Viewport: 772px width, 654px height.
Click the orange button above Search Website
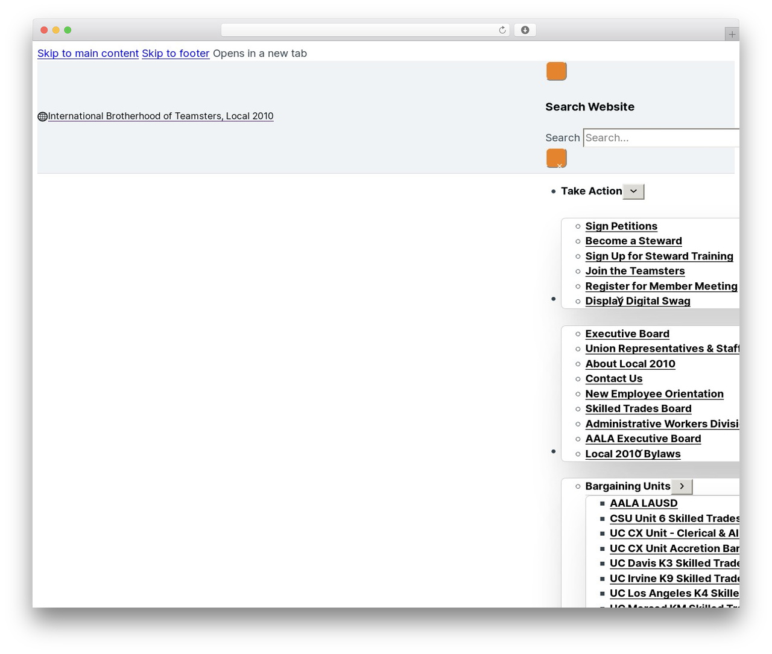(556, 71)
